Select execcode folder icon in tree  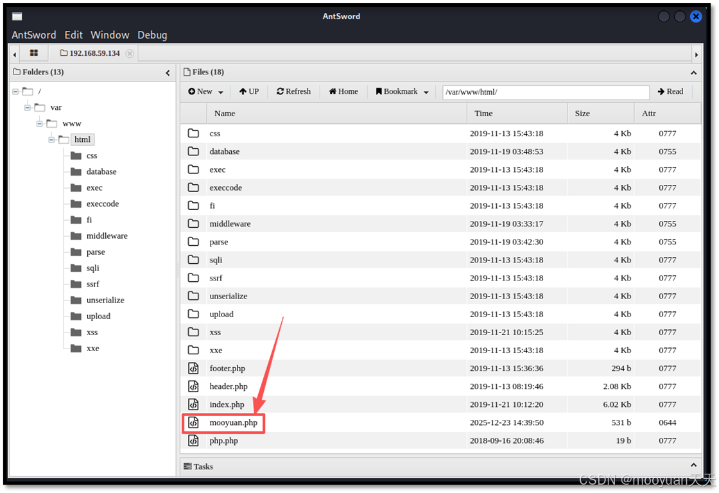coord(76,204)
